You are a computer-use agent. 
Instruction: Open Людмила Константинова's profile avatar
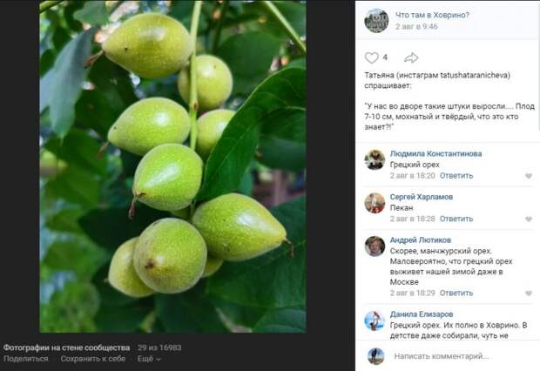[375, 159]
